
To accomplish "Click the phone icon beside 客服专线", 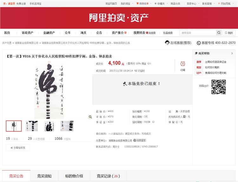I will 199,43.
